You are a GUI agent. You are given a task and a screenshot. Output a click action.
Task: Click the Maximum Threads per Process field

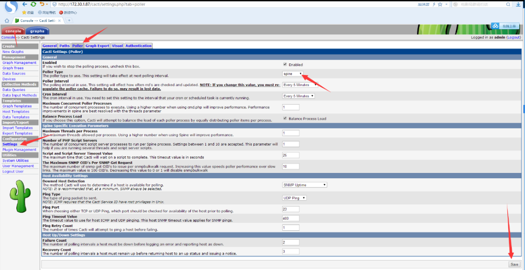[291, 133]
